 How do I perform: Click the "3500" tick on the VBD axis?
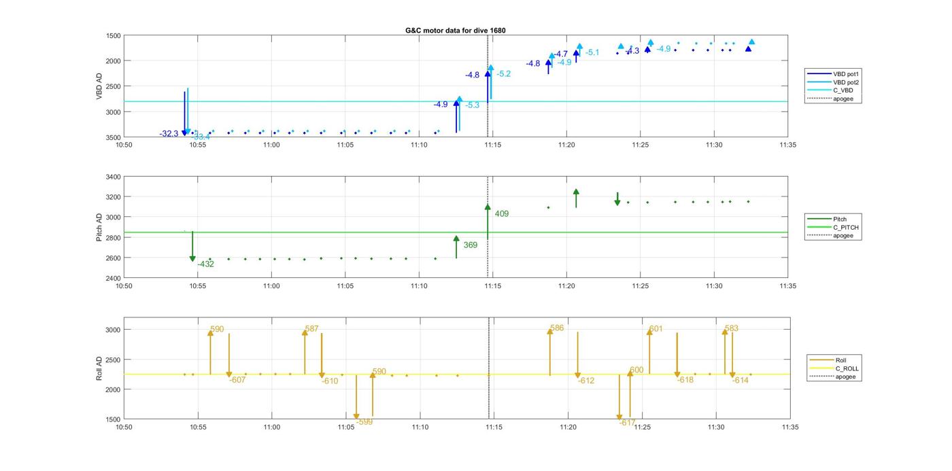(114, 137)
